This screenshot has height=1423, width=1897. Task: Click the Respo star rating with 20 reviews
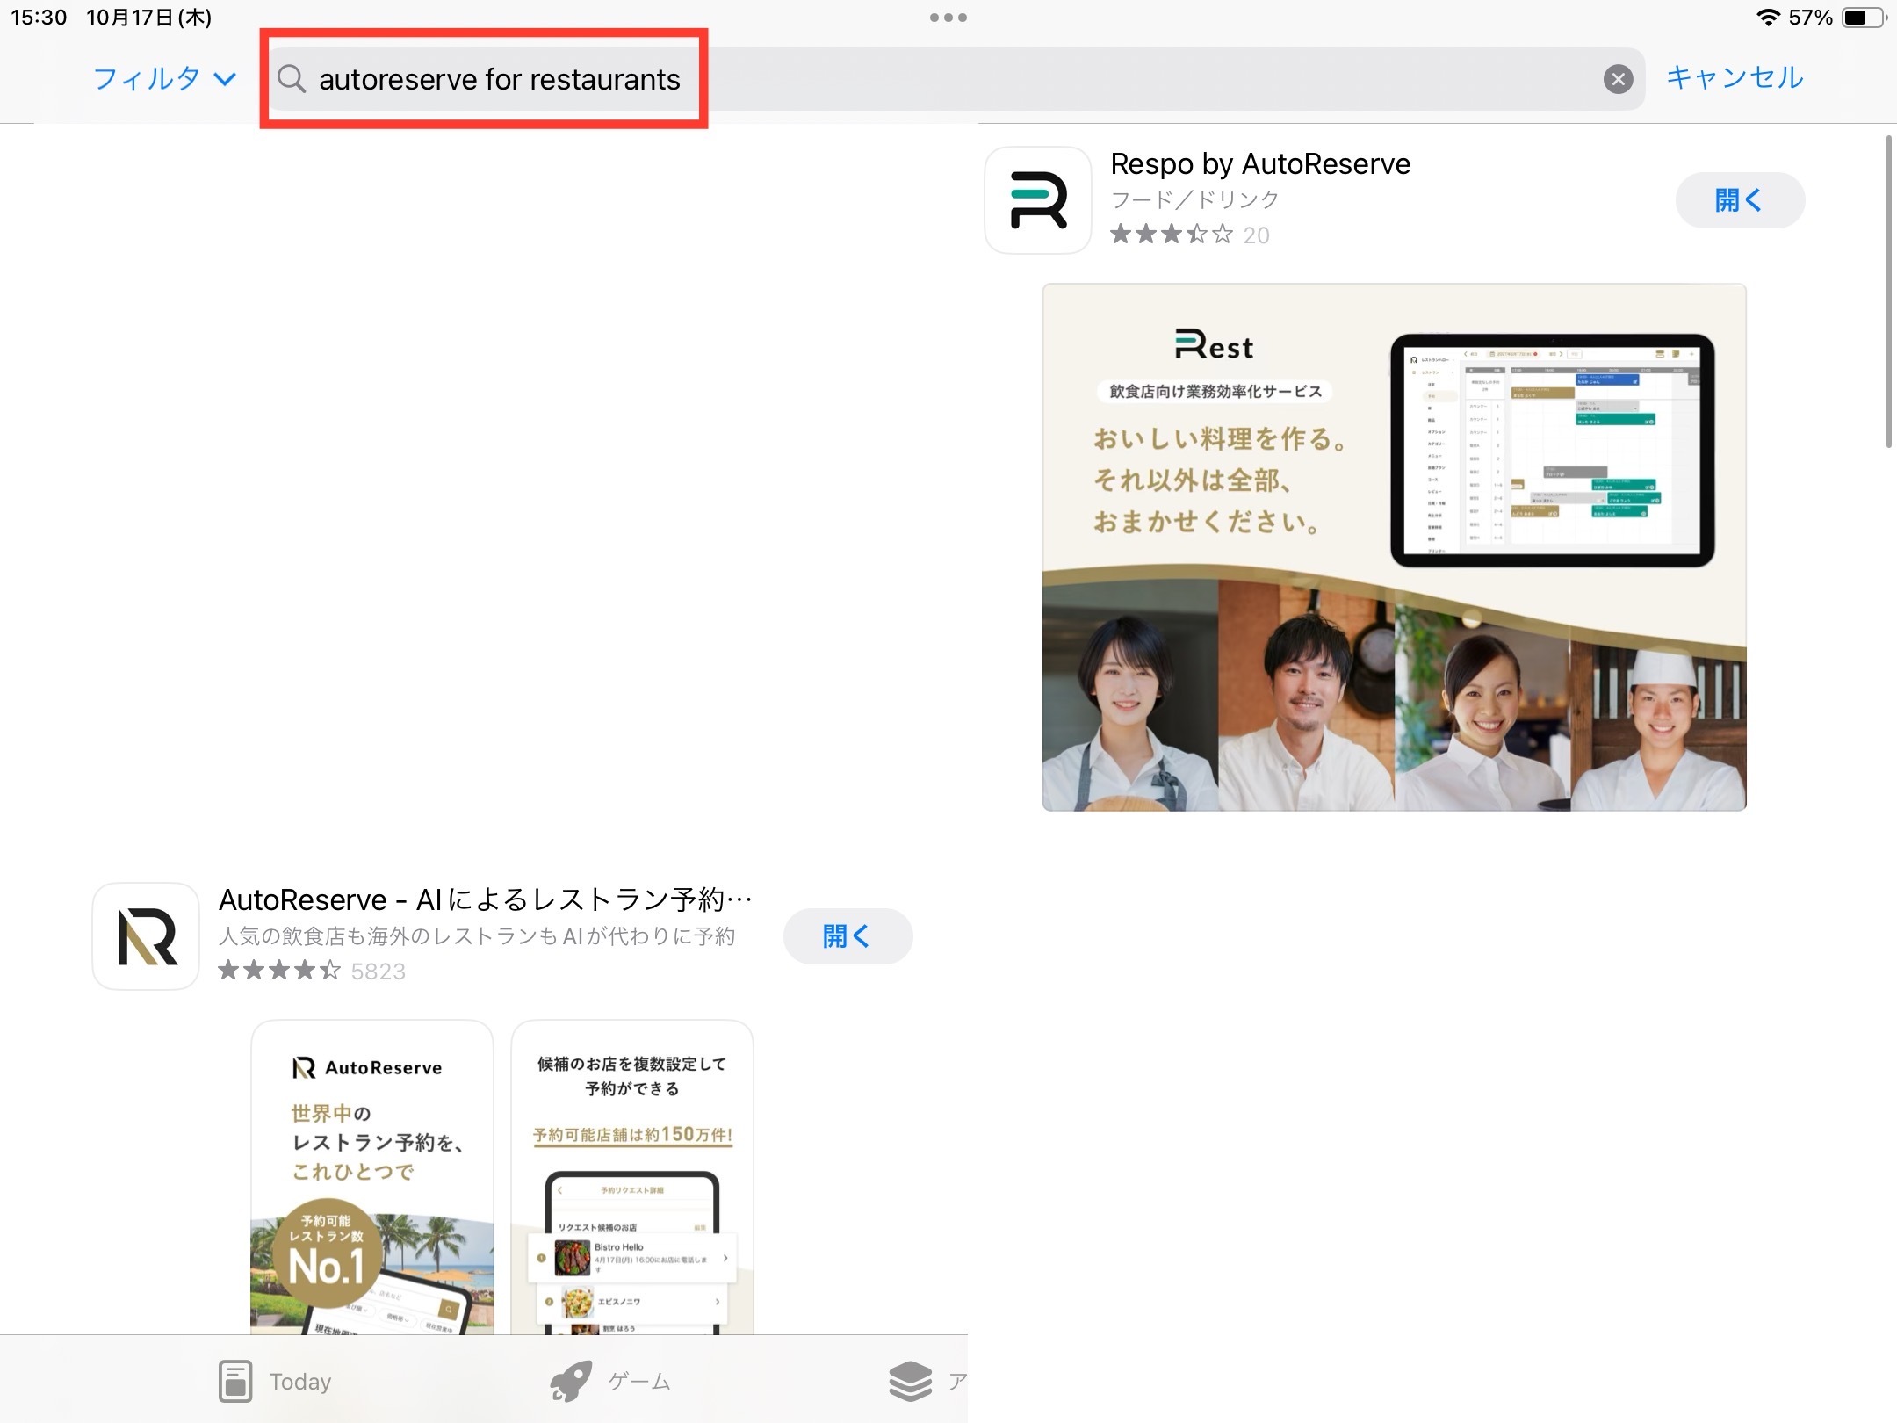(x=1189, y=235)
